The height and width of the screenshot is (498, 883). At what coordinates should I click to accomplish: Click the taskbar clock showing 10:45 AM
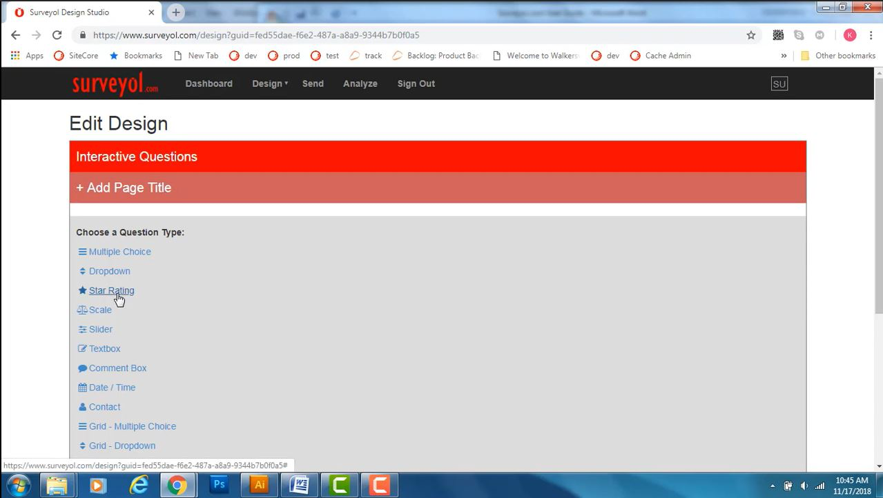point(852,486)
